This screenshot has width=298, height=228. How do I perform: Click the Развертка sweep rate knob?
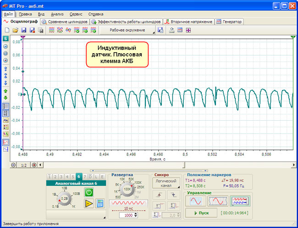pos(127,189)
